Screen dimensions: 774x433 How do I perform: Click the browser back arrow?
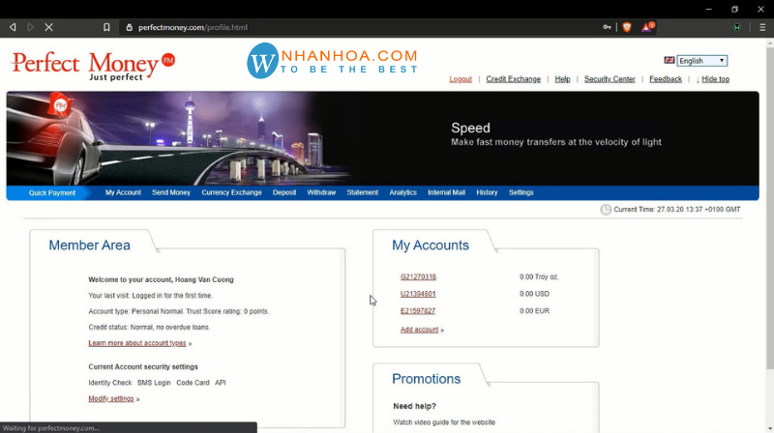pos(13,27)
